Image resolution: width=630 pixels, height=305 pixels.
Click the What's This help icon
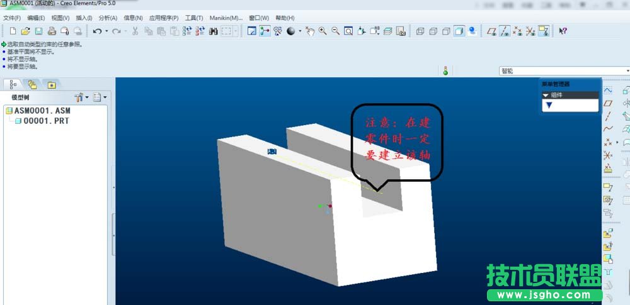[563, 31]
